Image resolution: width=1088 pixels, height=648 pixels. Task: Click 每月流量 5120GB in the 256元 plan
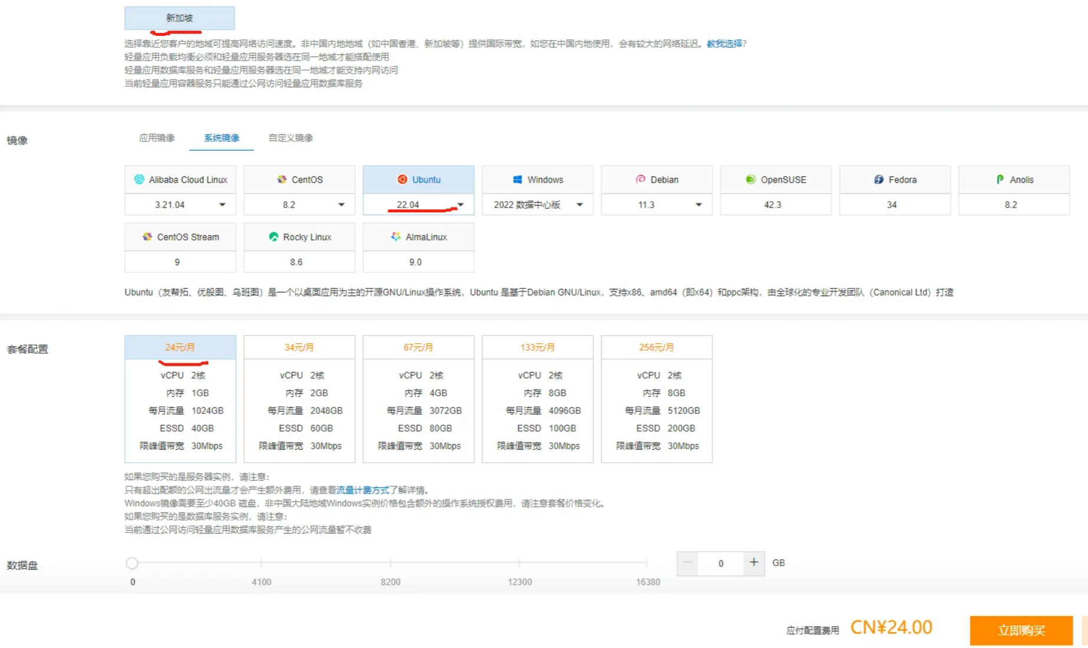[662, 410]
